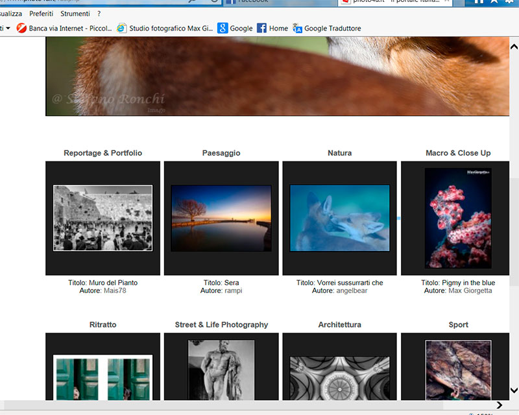
Task: Click the large fox banner photo
Action: [278, 76]
